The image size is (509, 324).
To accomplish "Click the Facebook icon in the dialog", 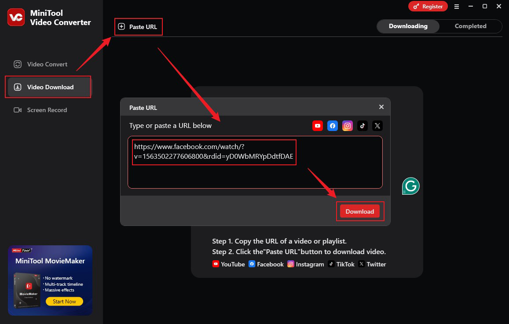I will pos(333,126).
